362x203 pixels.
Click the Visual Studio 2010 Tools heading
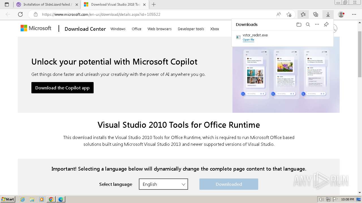click(179, 125)
